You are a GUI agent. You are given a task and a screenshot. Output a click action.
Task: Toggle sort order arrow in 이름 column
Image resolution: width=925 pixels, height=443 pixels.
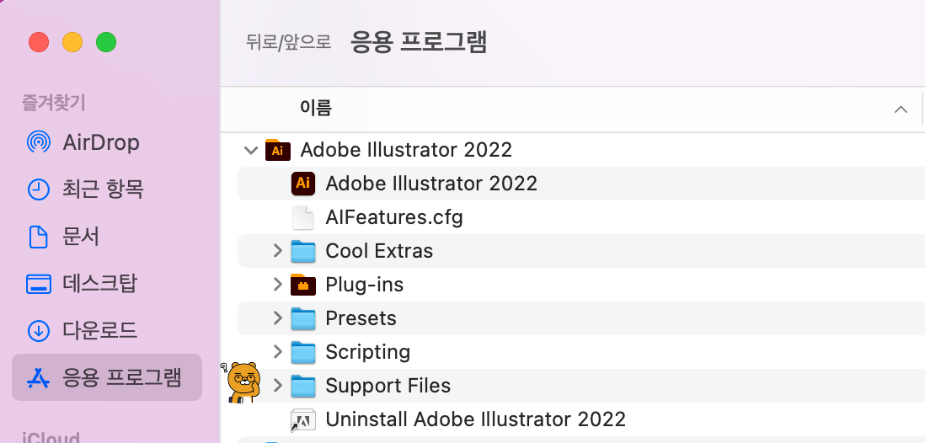pos(901,109)
